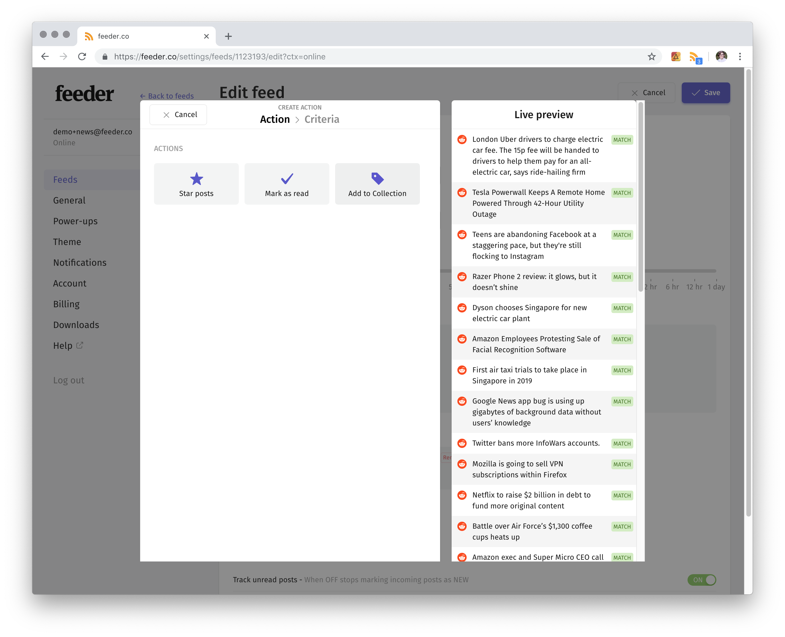Open Chrome's three-dot menu
The width and height of the screenshot is (785, 637).
coord(740,56)
